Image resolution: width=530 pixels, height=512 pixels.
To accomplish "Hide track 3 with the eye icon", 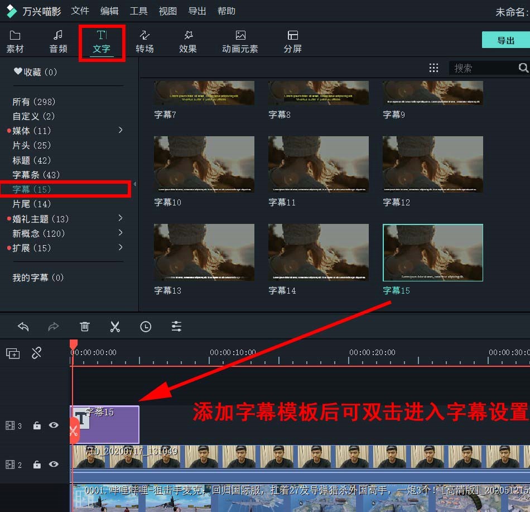I will (54, 425).
